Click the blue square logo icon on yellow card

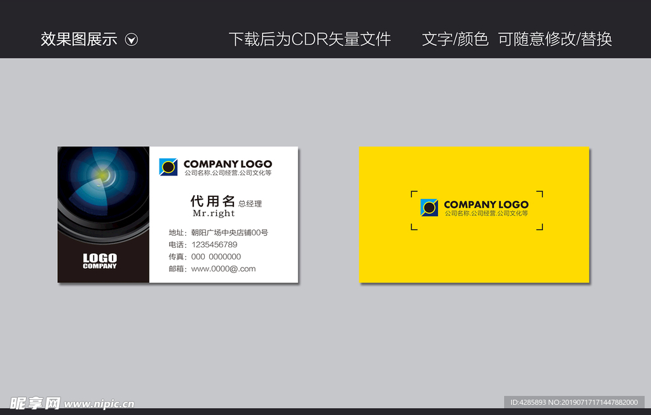(x=429, y=208)
